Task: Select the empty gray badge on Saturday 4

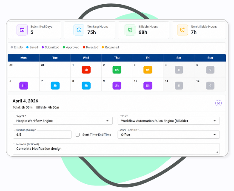Action: [x=179, y=70]
